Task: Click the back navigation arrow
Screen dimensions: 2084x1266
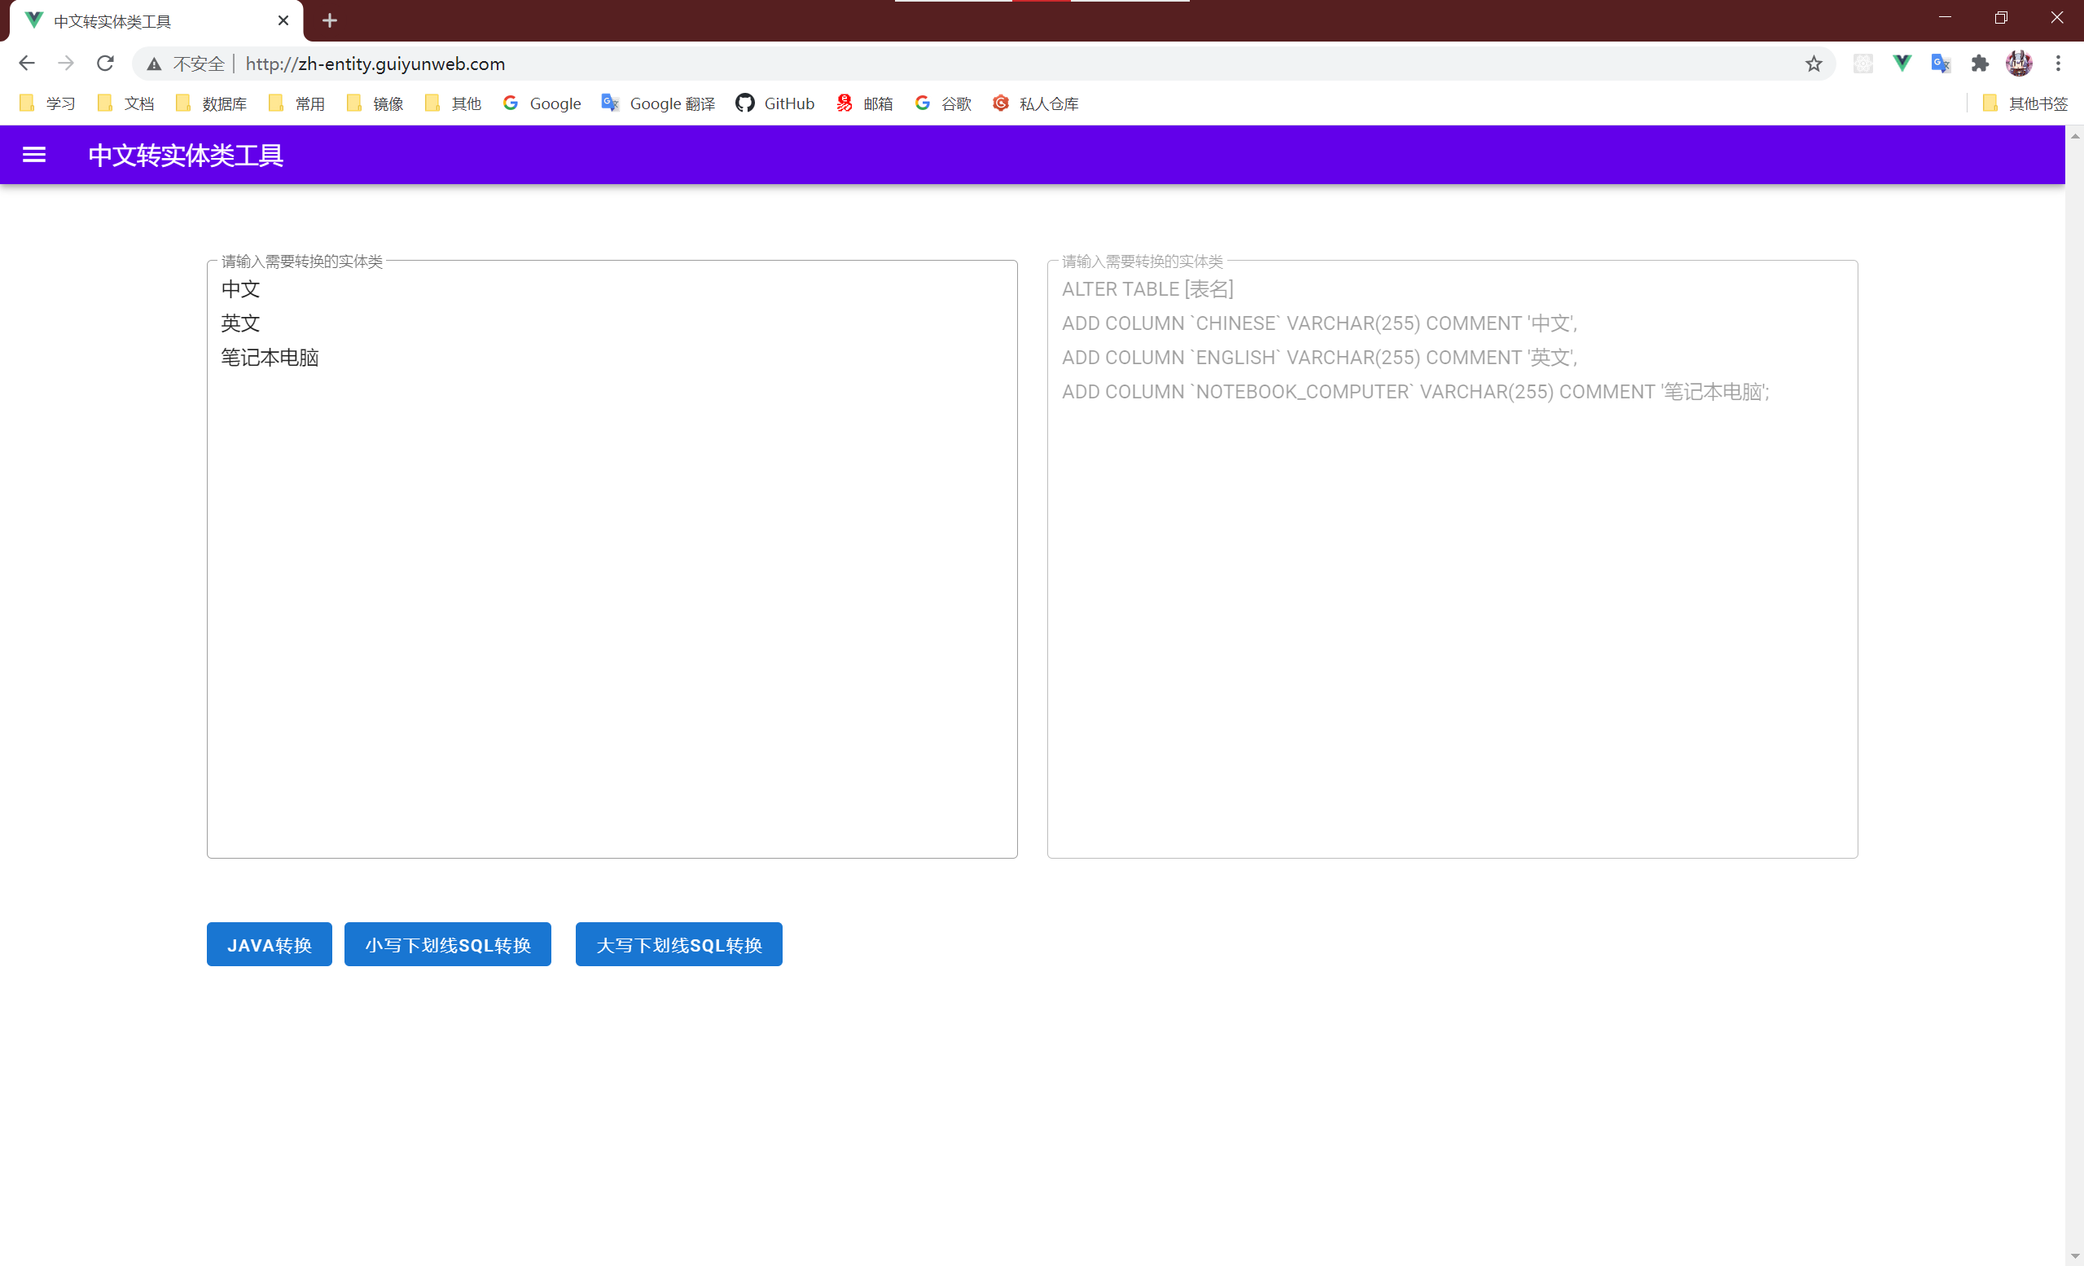Action: (26, 63)
